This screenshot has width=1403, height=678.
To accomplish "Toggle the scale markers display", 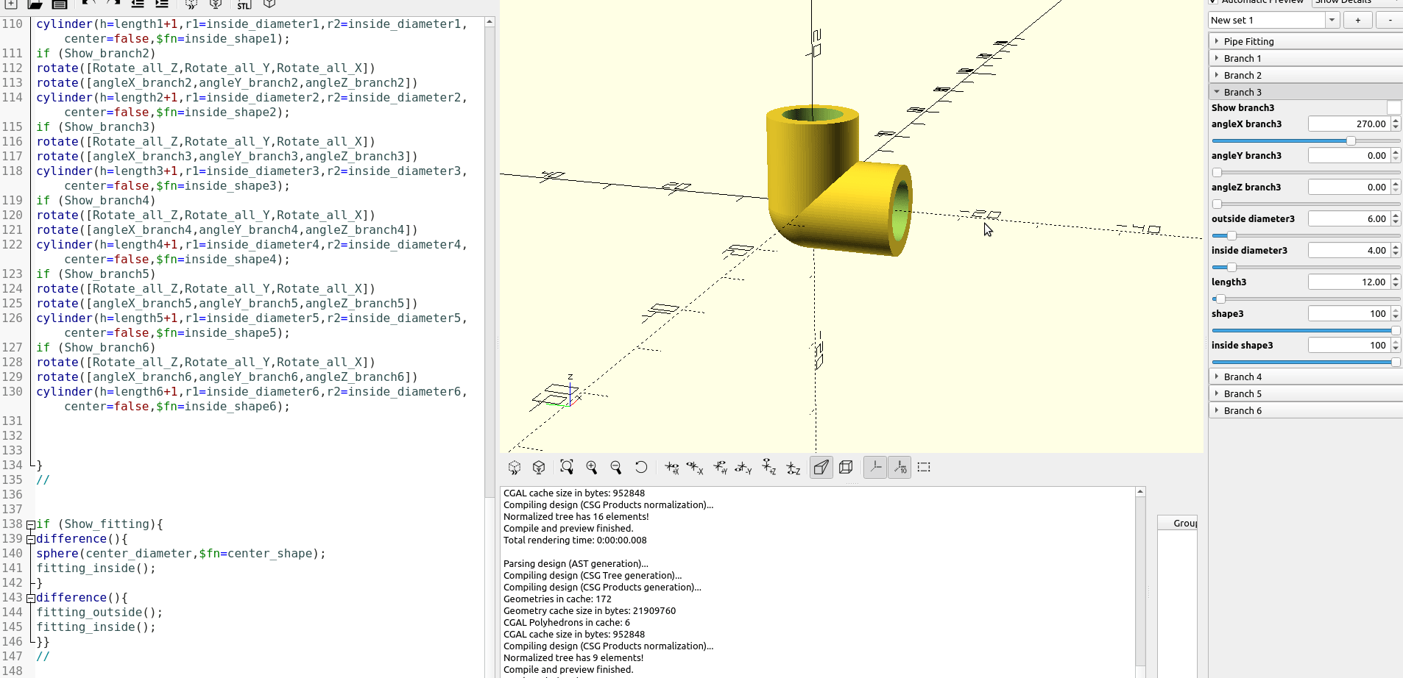I will tap(900, 467).
